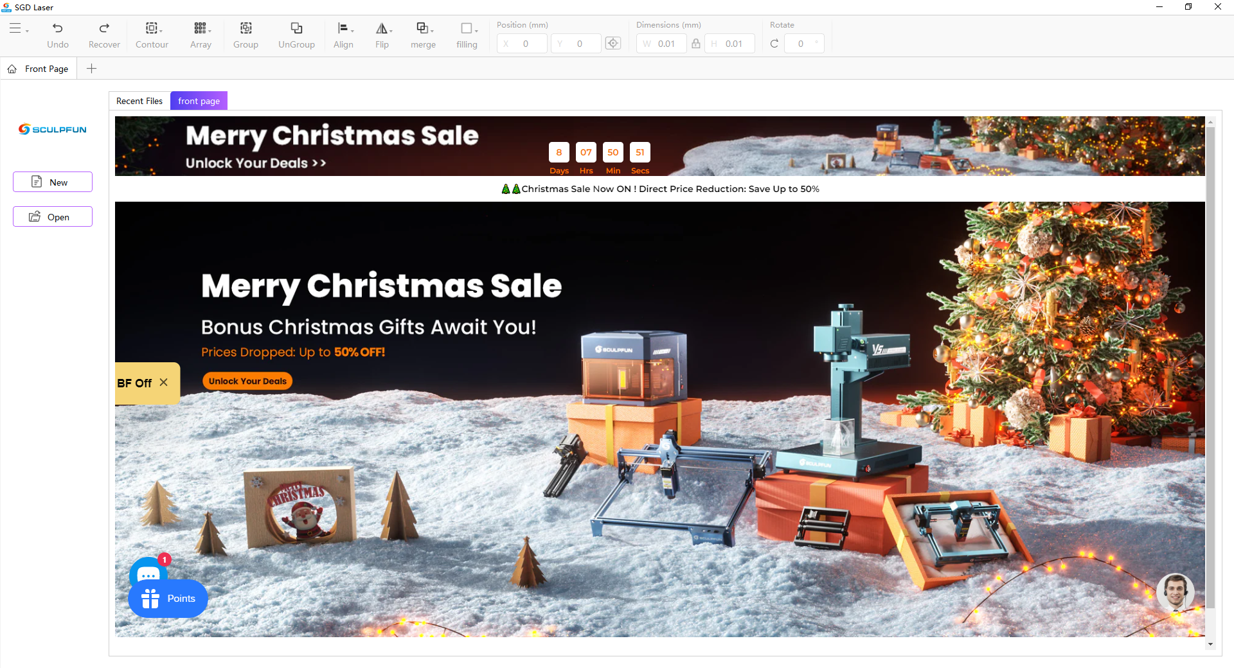Viewport: 1234px width, 668px height.
Task: Toggle the width-height aspect ratio lock
Action: pos(696,44)
